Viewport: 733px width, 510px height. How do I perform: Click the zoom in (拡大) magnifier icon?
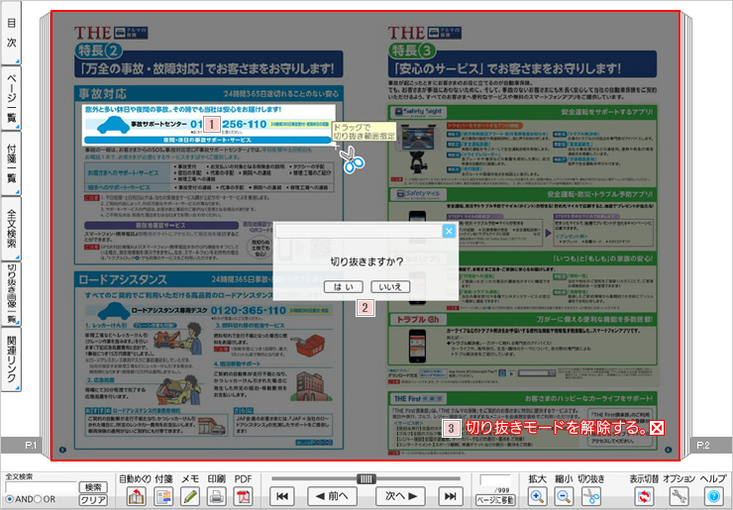coord(538,496)
